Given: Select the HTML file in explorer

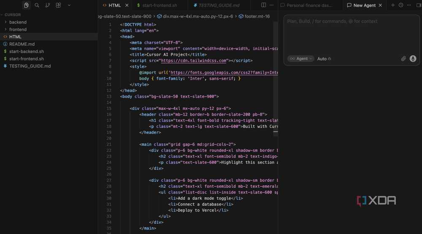Looking at the screenshot, I should [49, 37].
